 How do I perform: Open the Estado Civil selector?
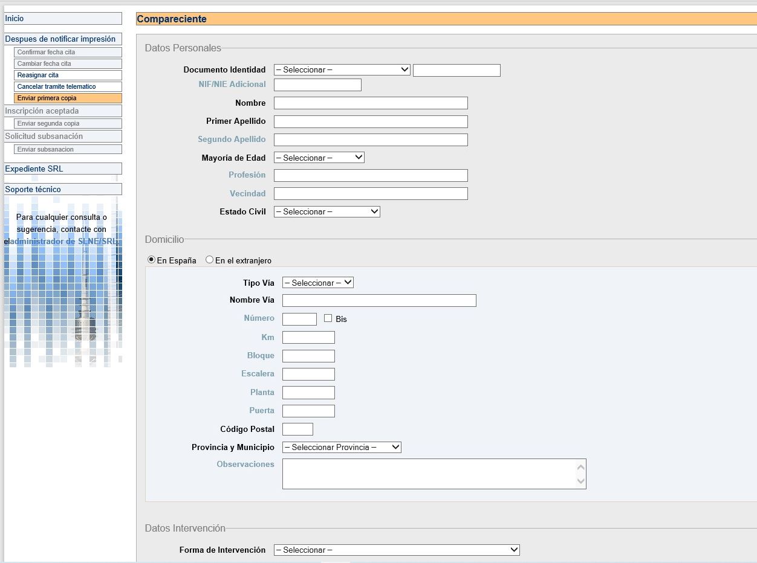327,212
